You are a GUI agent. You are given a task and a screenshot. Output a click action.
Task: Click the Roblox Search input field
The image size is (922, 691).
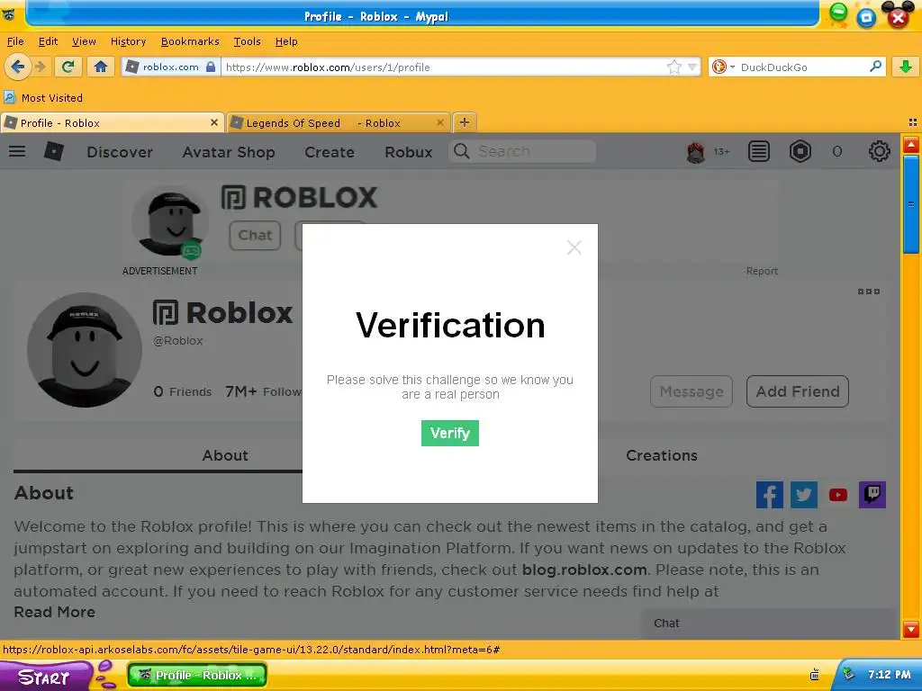(x=523, y=151)
